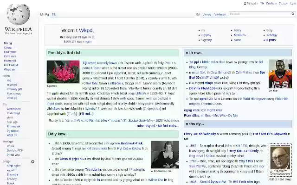Click the search magnifier icon
This screenshot has height=185, width=297.
[293, 14]
